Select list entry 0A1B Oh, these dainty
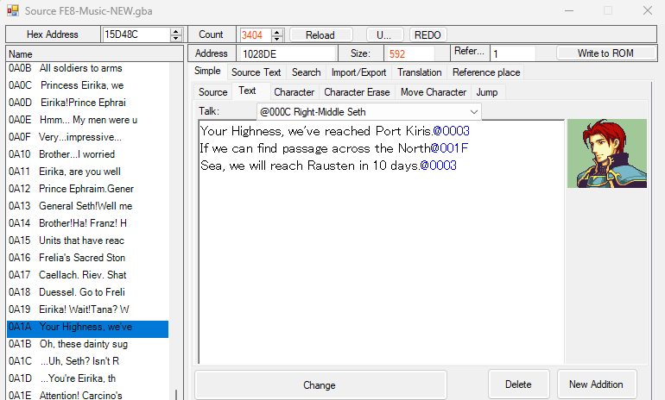The width and height of the screenshot is (665, 400). (x=86, y=344)
